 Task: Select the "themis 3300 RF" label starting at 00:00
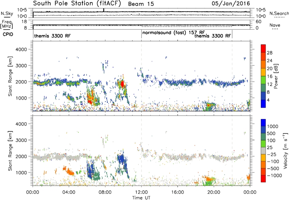(52, 36)
